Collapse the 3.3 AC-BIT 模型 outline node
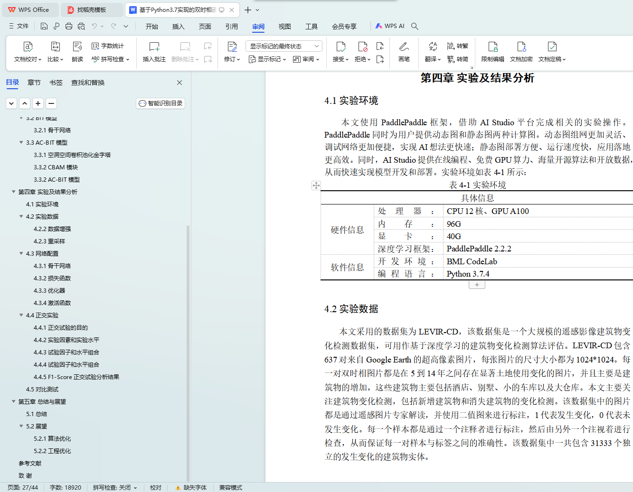633x492 pixels. pos(21,142)
